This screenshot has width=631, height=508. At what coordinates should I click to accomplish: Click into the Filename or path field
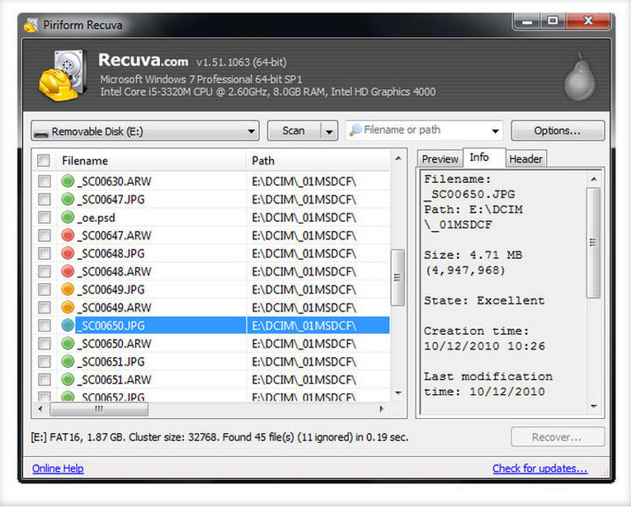425,130
